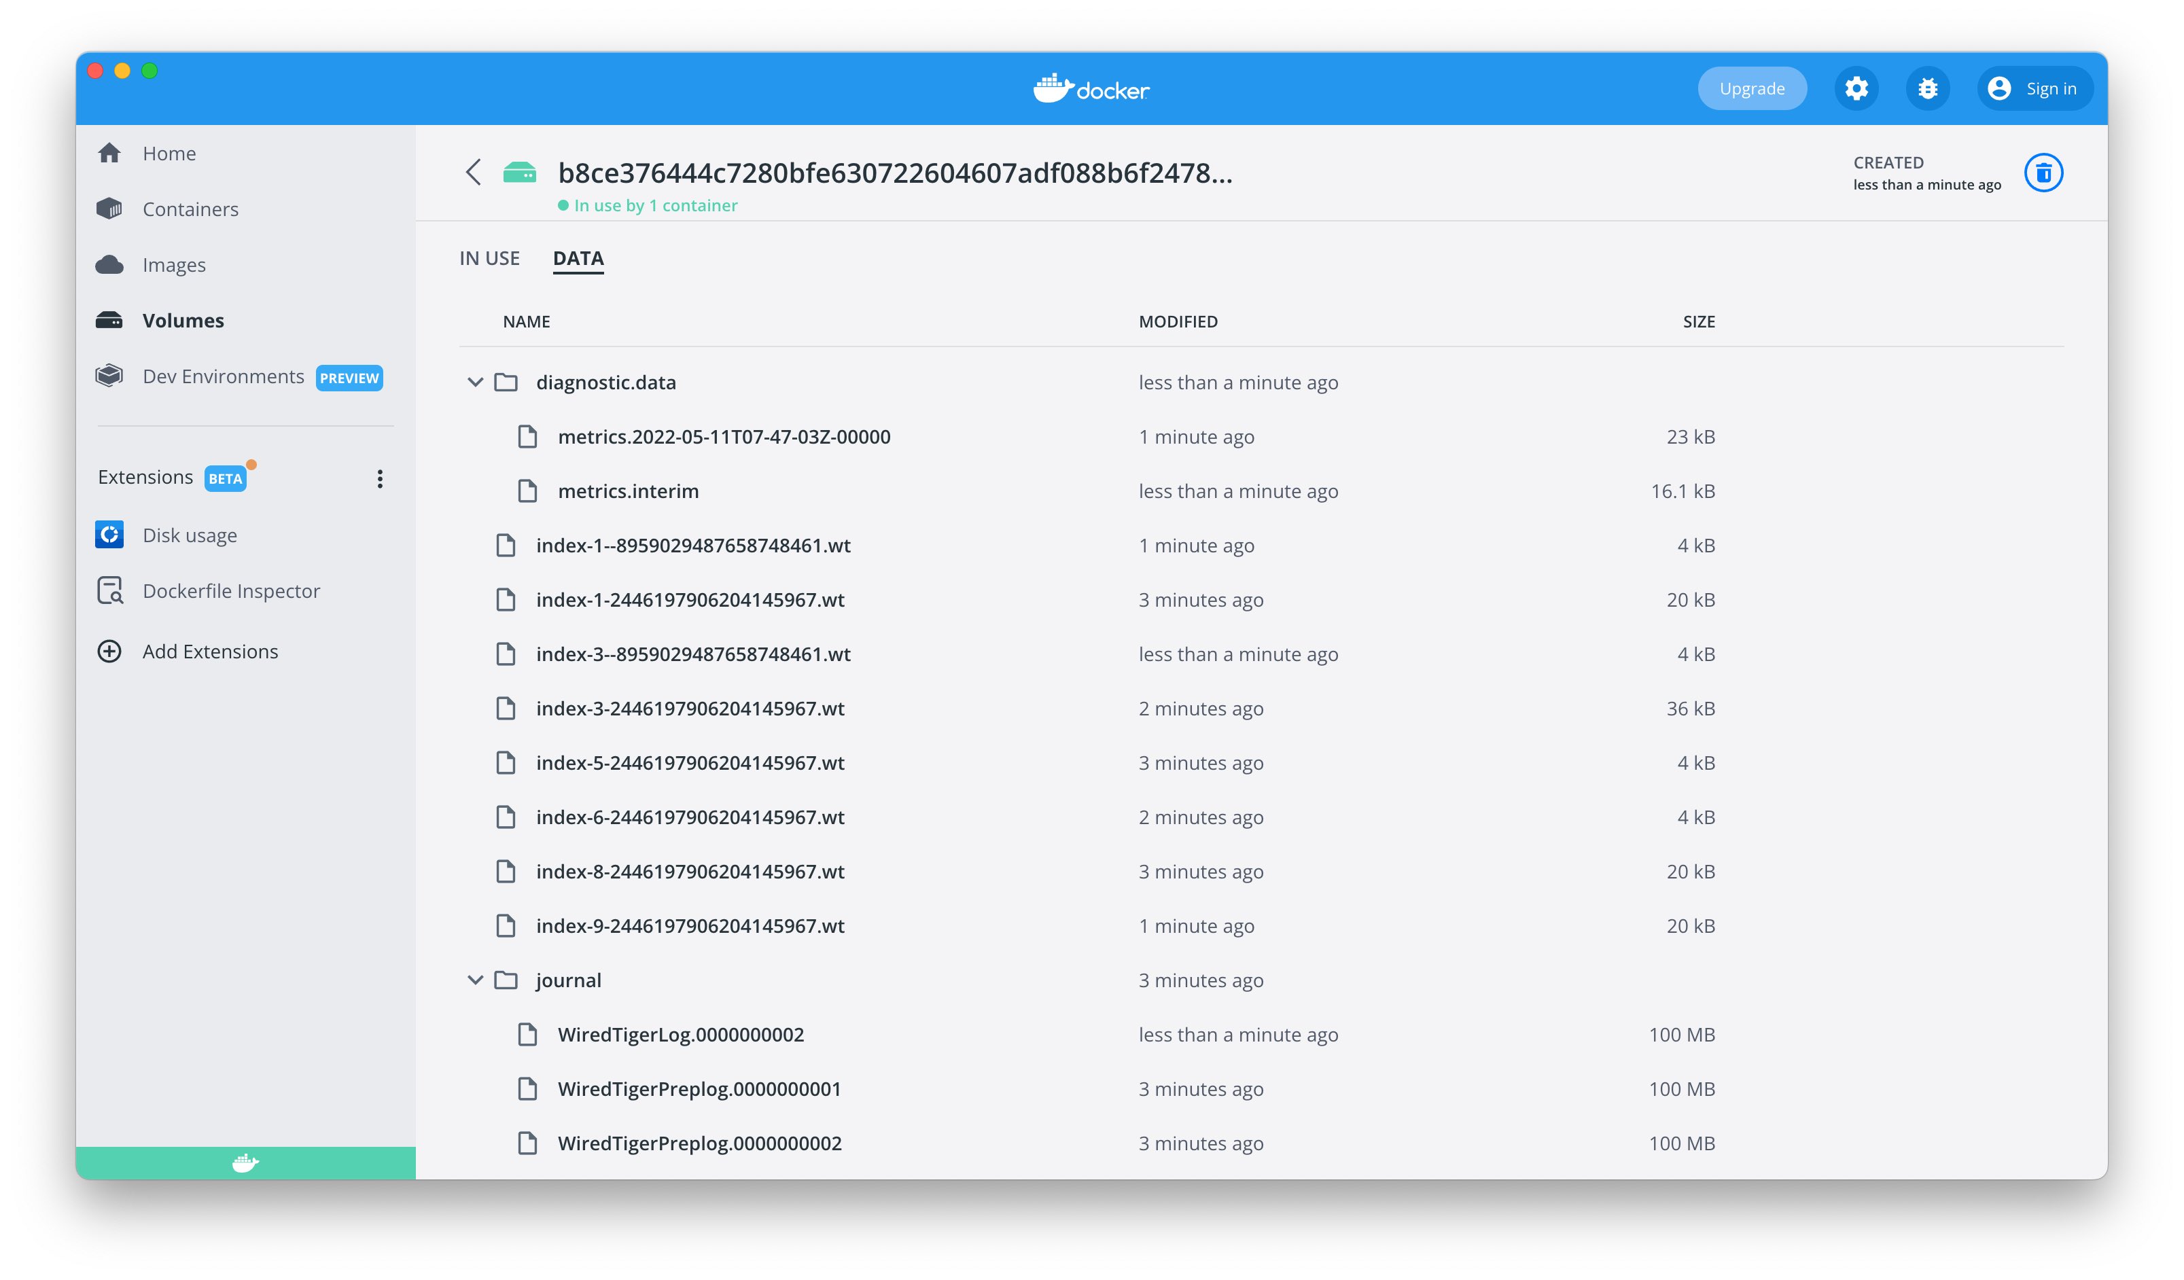The image size is (2184, 1280).
Task: Click the metrics.interim file icon
Action: point(528,491)
